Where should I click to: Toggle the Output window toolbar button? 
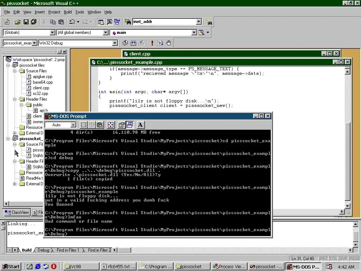coord(109,22)
